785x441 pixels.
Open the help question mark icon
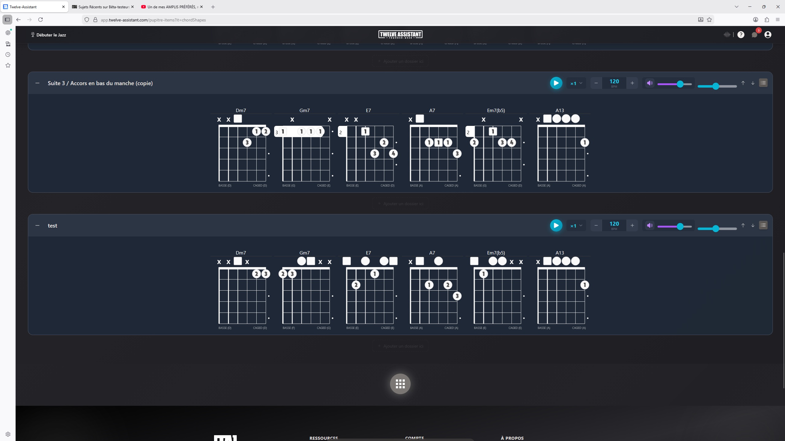741,35
